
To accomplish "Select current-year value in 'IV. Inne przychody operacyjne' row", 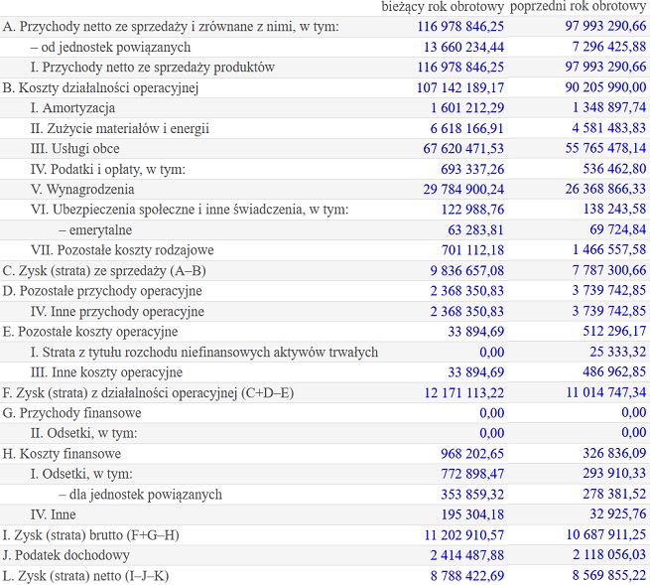I will pyautogui.click(x=466, y=311).
